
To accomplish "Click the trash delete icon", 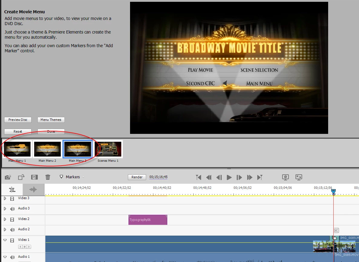I will pyautogui.click(x=47, y=177).
